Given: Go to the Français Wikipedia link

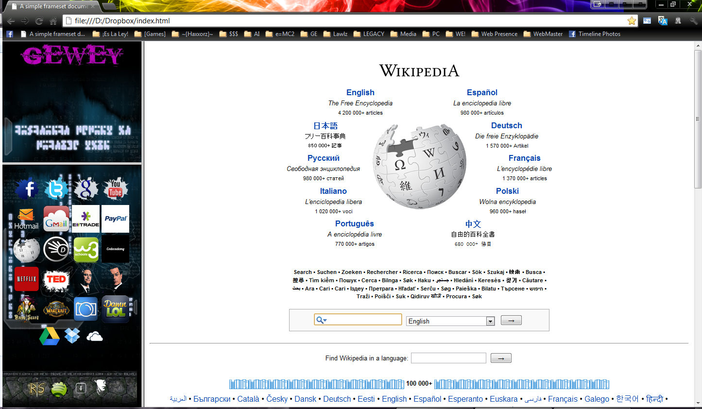Looking at the screenshot, I should 525,158.
